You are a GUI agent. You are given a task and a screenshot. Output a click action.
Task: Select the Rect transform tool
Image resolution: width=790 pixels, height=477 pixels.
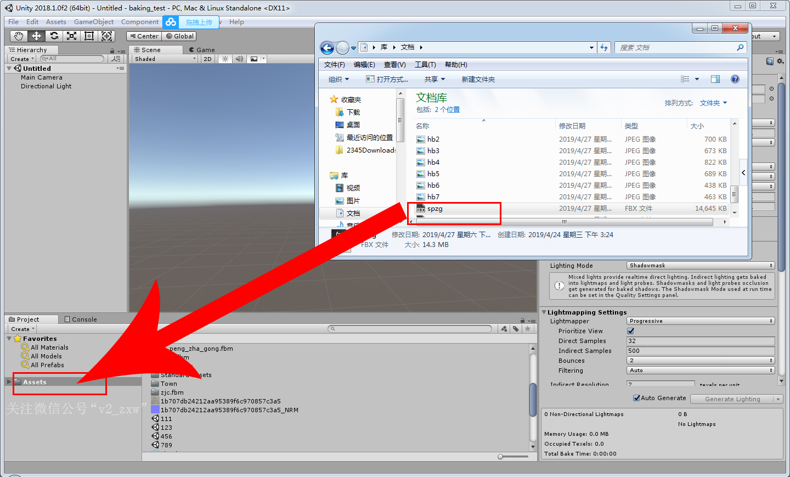pyautogui.click(x=89, y=36)
